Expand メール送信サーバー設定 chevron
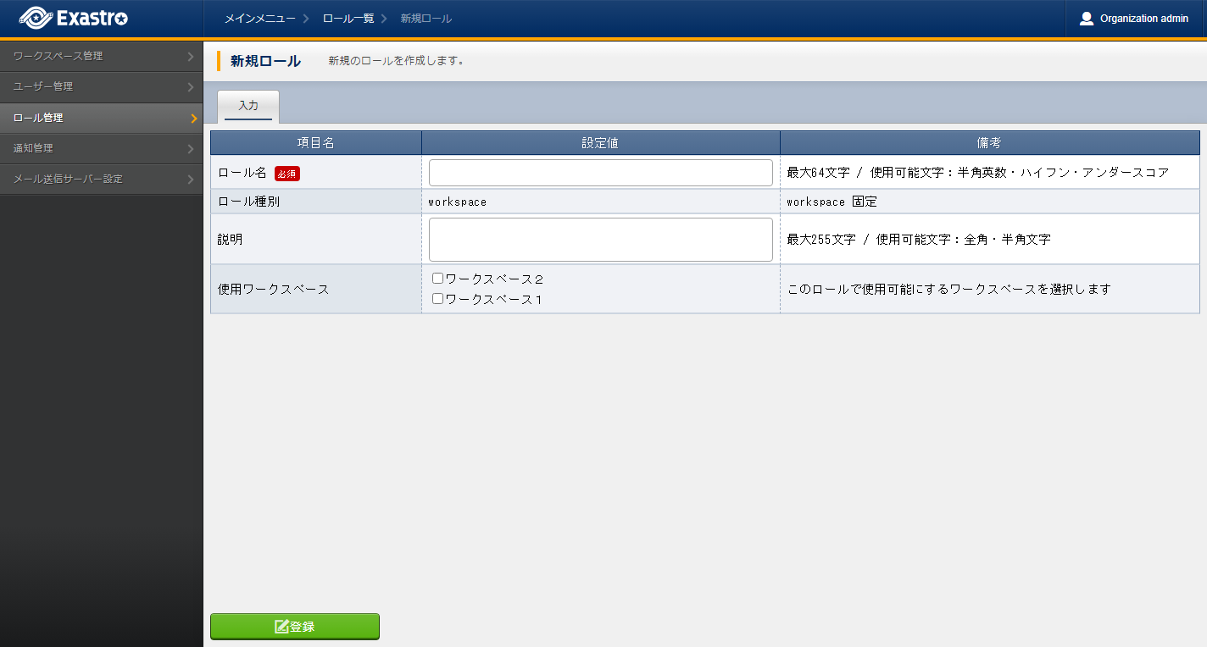This screenshot has height=647, width=1207. click(192, 180)
